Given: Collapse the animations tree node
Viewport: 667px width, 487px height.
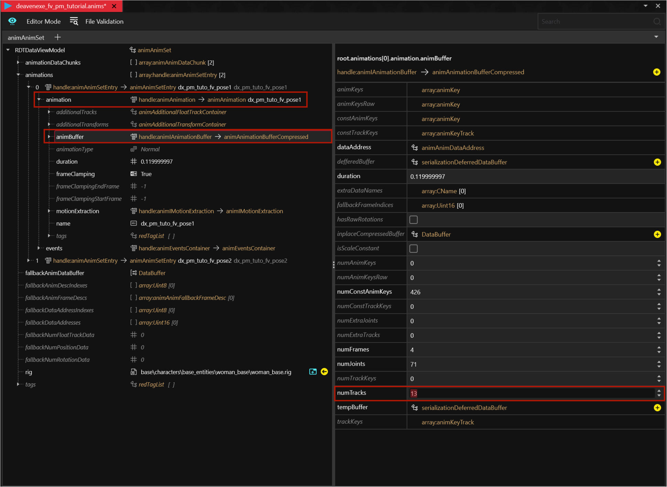Looking at the screenshot, I should click(18, 75).
